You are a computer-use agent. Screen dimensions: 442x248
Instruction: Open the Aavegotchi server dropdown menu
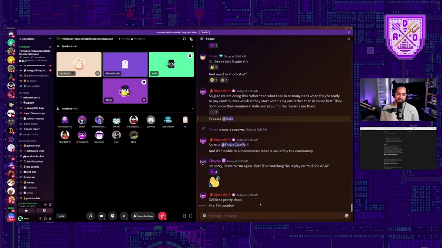(x=50, y=39)
